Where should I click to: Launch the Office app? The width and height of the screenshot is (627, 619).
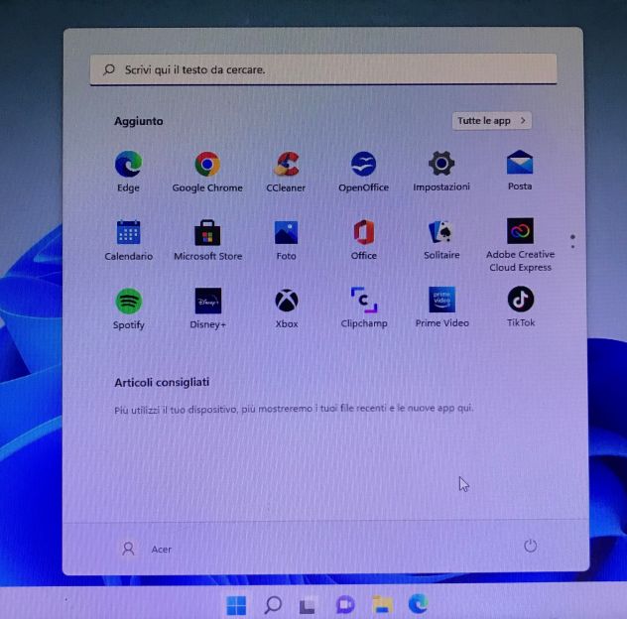coord(364,239)
